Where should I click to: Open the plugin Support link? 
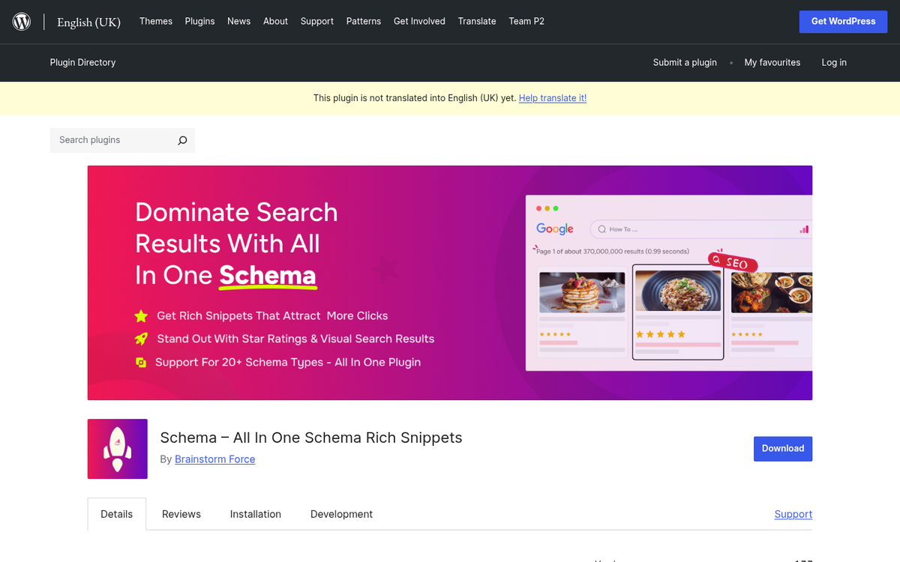(793, 514)
